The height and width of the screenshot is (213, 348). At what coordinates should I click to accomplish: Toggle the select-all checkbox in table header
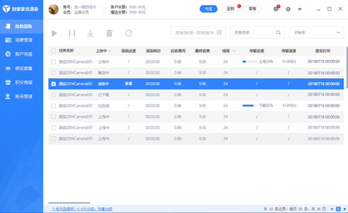[x=53, y=51]
